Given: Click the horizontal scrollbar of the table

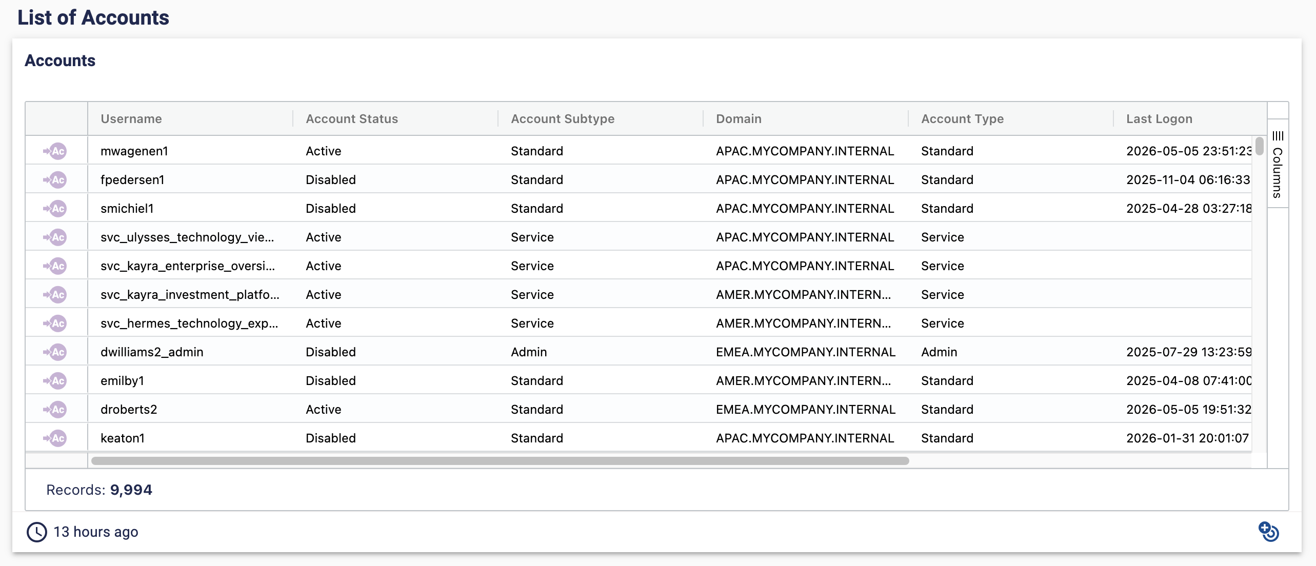Looking at the screenshot, I should pyautogui.click(x=500, y=461).
